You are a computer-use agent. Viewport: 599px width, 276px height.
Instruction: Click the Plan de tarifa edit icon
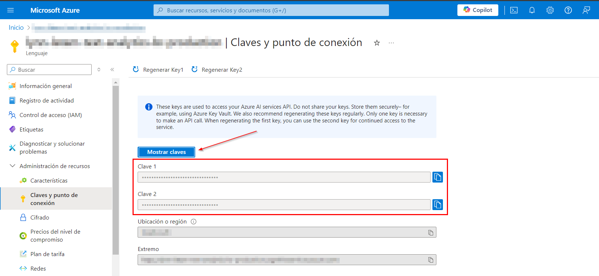23,254
